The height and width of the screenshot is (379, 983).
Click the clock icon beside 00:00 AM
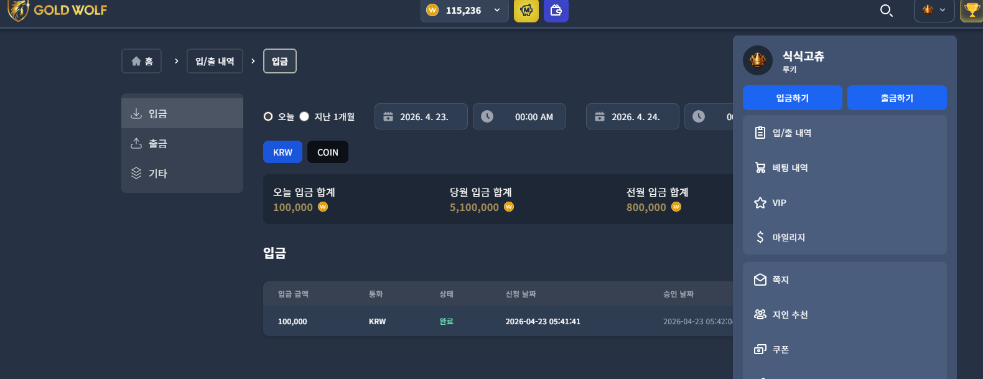tap(487, 116)
